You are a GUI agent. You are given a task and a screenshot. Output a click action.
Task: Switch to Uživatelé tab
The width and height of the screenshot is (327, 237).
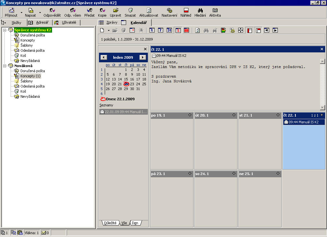66,23
